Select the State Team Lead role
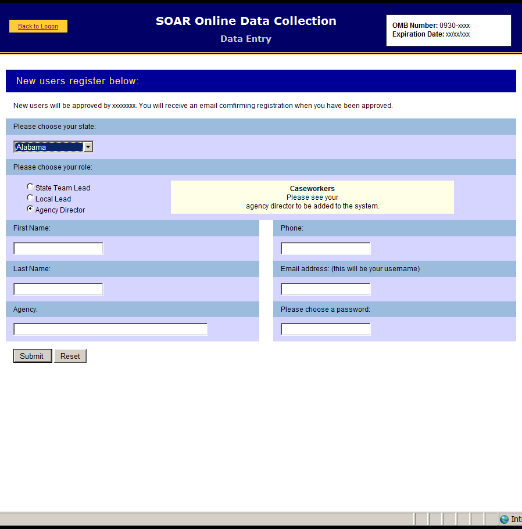This screenshot has height=529, width=522. coord(30,186)
